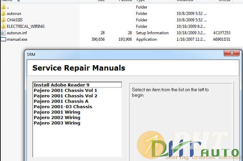
Task: Click the manual.exe application icon
Action: click(3, 39)
